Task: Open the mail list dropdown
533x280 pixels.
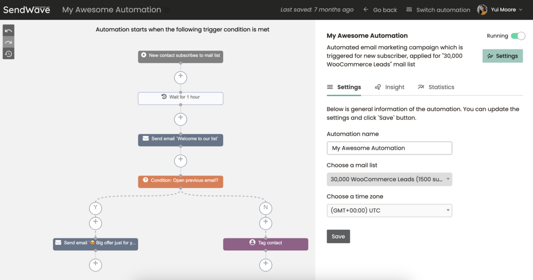Action: pos(389,179)
